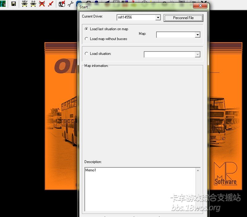Open the Map dropdown list
This screenshot has height=217, width=247.
pyautogui.click(x=198, y=35)
